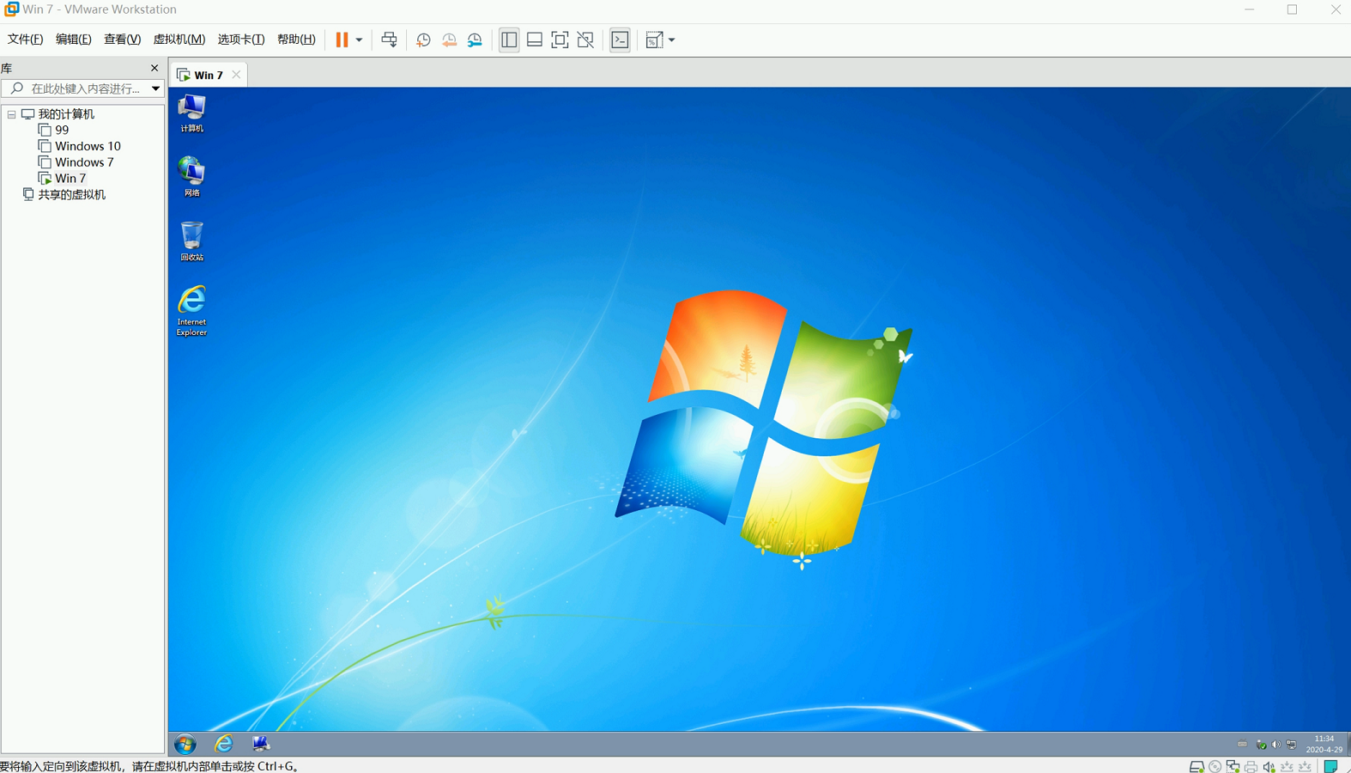Click the sound card status icon
The width and height of the screenshot is (1351, 773).
[x=1269, y=766]
